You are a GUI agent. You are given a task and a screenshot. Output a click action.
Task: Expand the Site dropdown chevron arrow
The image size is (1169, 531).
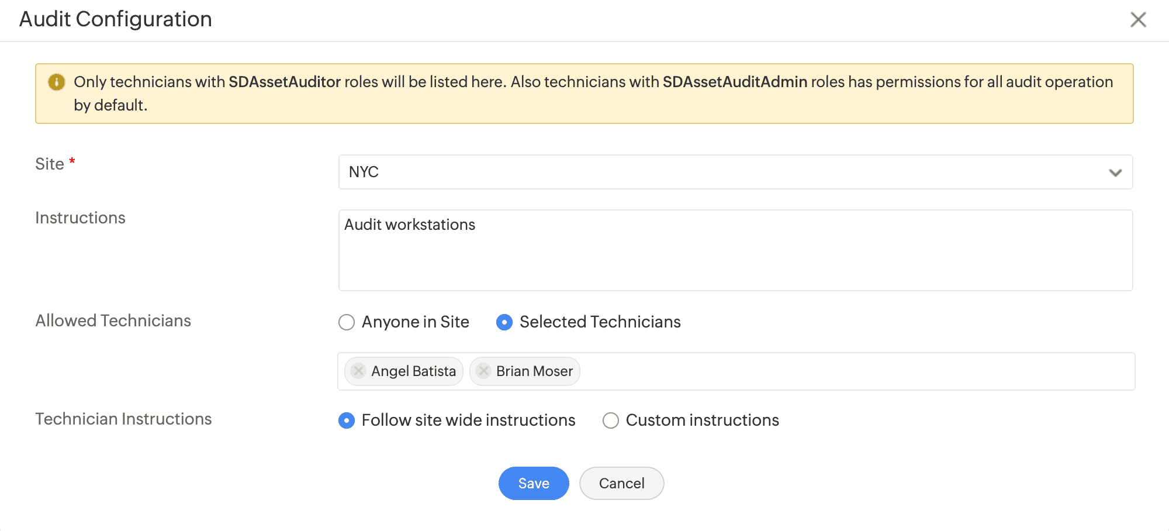(1115, 173)
